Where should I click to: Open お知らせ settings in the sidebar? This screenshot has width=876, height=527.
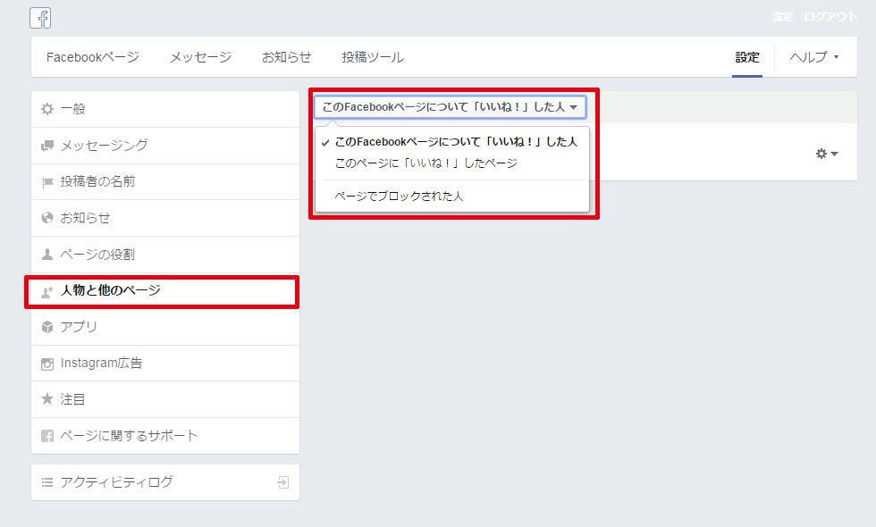coord(165,218)
